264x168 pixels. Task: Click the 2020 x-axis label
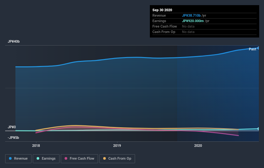tap(198, 146)
